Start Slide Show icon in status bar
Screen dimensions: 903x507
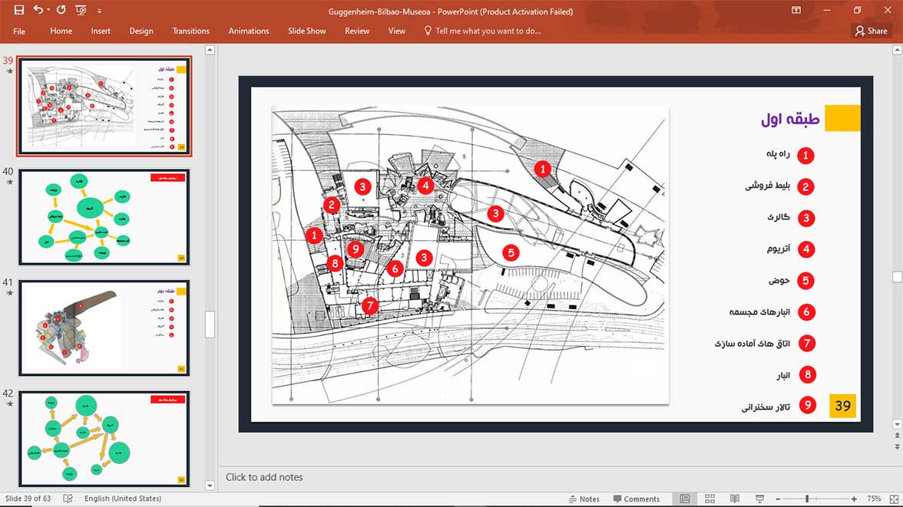(759, 499)
